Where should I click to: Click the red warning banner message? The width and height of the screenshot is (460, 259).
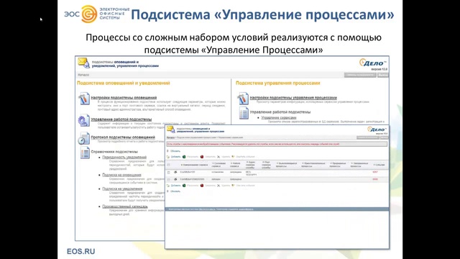pyautogui.click(x=277, y=144)
